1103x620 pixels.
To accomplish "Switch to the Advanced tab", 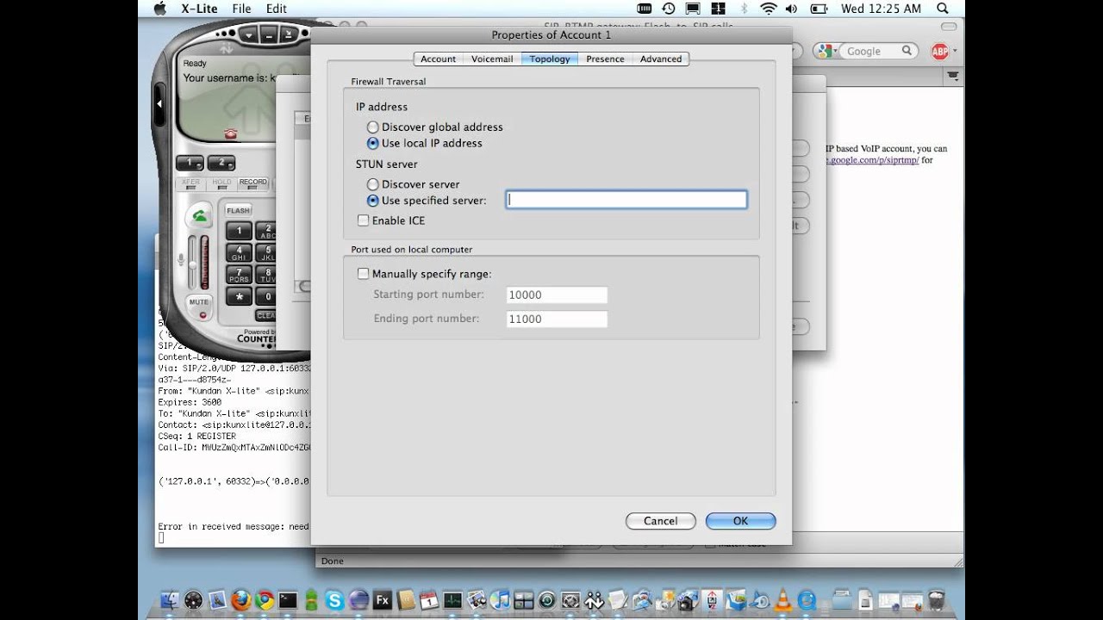I will (x=661, y=59).
